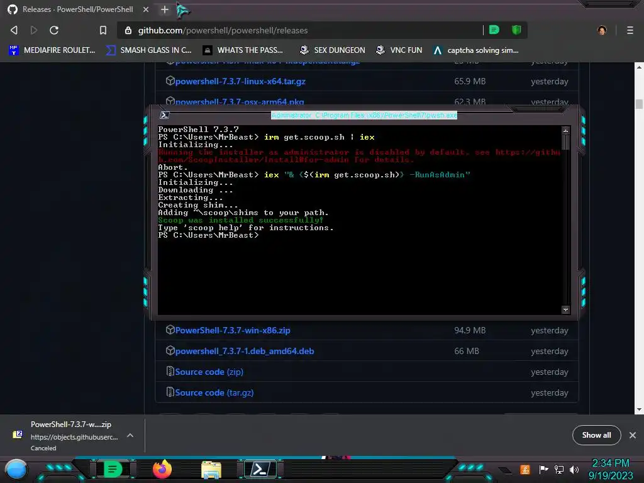This screenshot has height=483, width=644.
Task: Select the Releases · PowerShell/PowerShell tab
Action: click(x=77, y=9)
